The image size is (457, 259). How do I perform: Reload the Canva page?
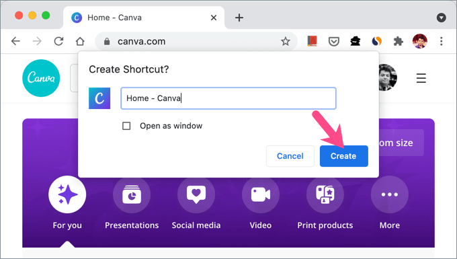point(58,41)
